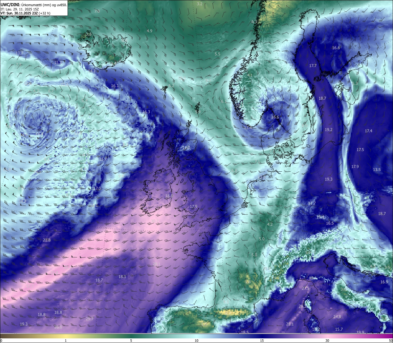
Task: Click the map value '4.9'
Action: (150, 31)
